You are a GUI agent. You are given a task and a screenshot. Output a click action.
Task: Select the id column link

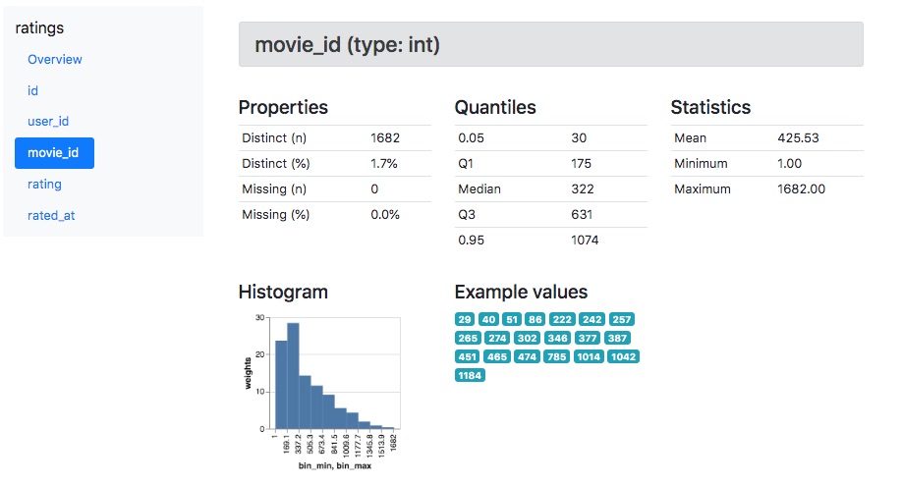click(x=32, y=90)
